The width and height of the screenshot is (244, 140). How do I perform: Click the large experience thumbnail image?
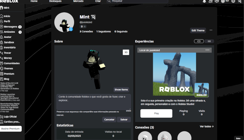pyautogui.click(x=174, y=74)
